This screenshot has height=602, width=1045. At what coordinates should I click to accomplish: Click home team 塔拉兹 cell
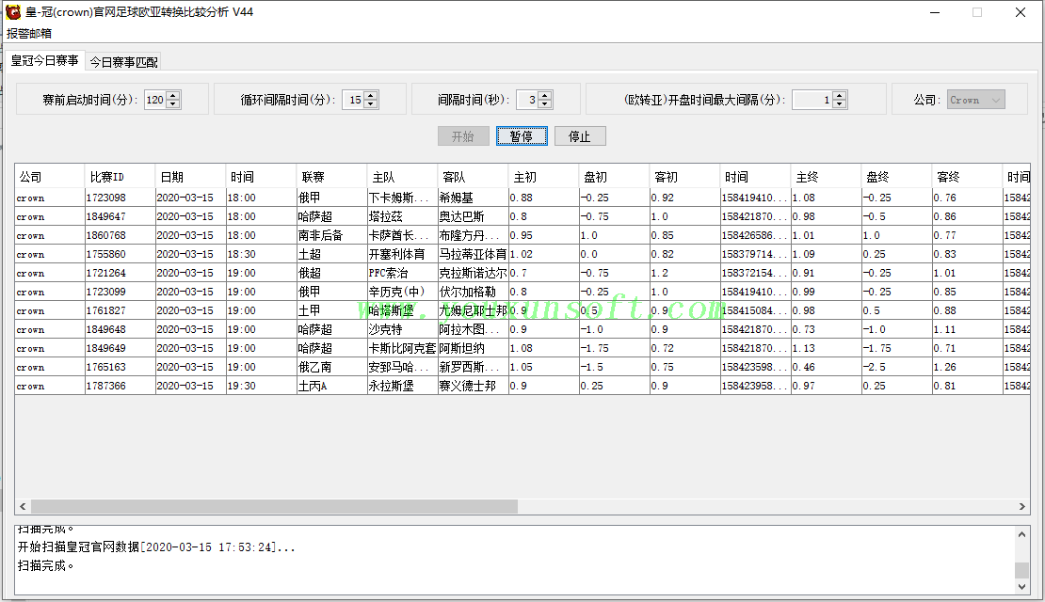403,216
